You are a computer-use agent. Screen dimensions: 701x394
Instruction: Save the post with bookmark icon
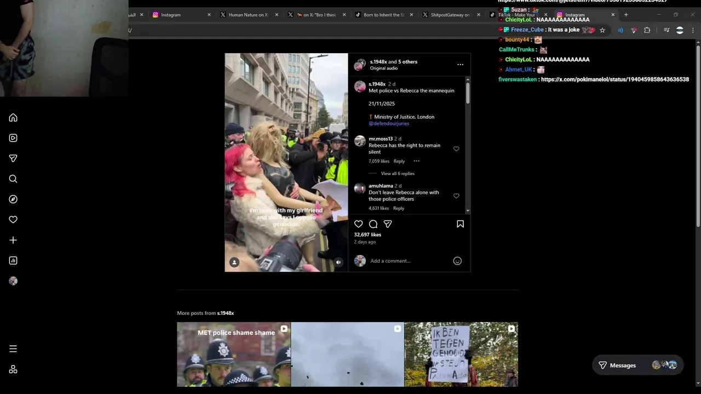pyautogui.click(x=460, y=224)
